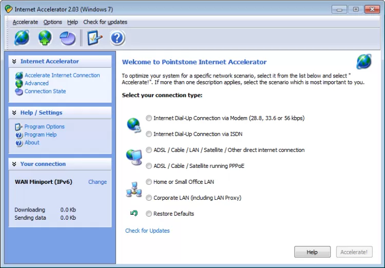
Task: Open the Program Options link
Action: tap(45, 127)
